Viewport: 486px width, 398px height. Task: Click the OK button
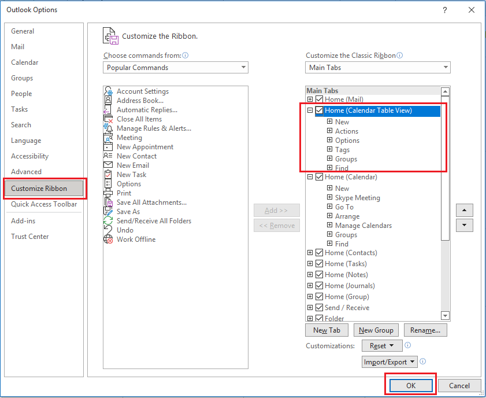coord(411,385)
